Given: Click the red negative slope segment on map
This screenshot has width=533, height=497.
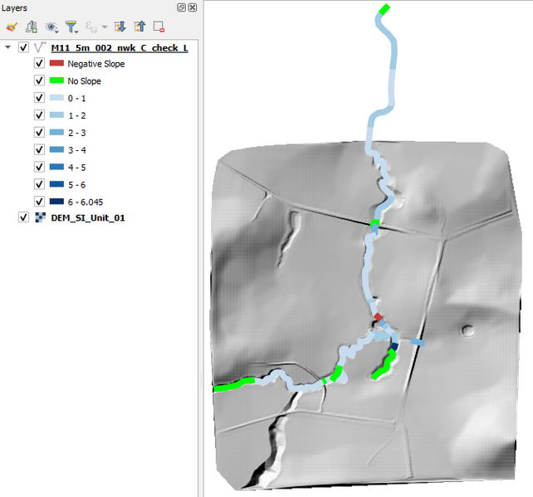Looking at the screenshot, I should (379, 317).
